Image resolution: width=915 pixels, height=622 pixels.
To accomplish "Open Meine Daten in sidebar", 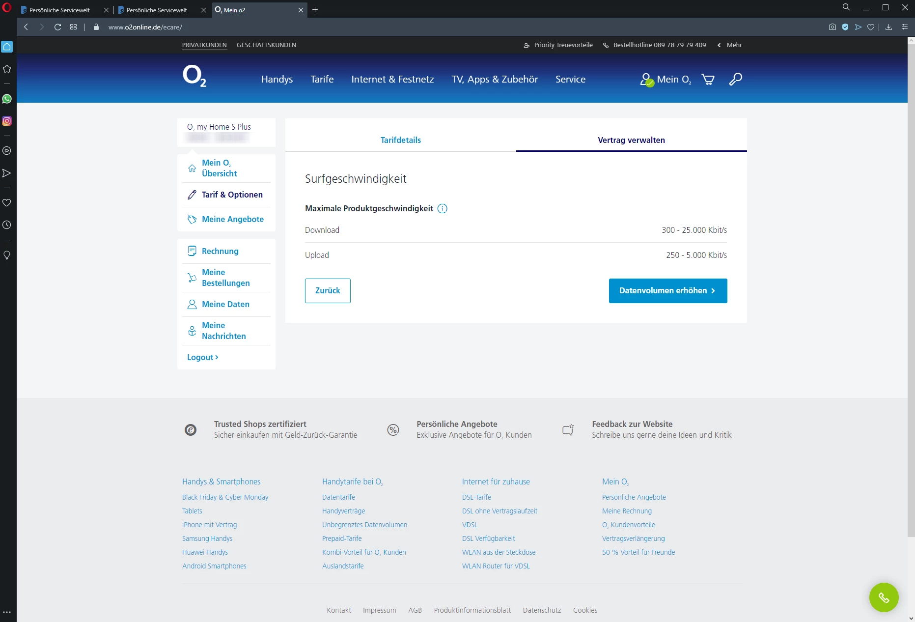I will [226, 304].
